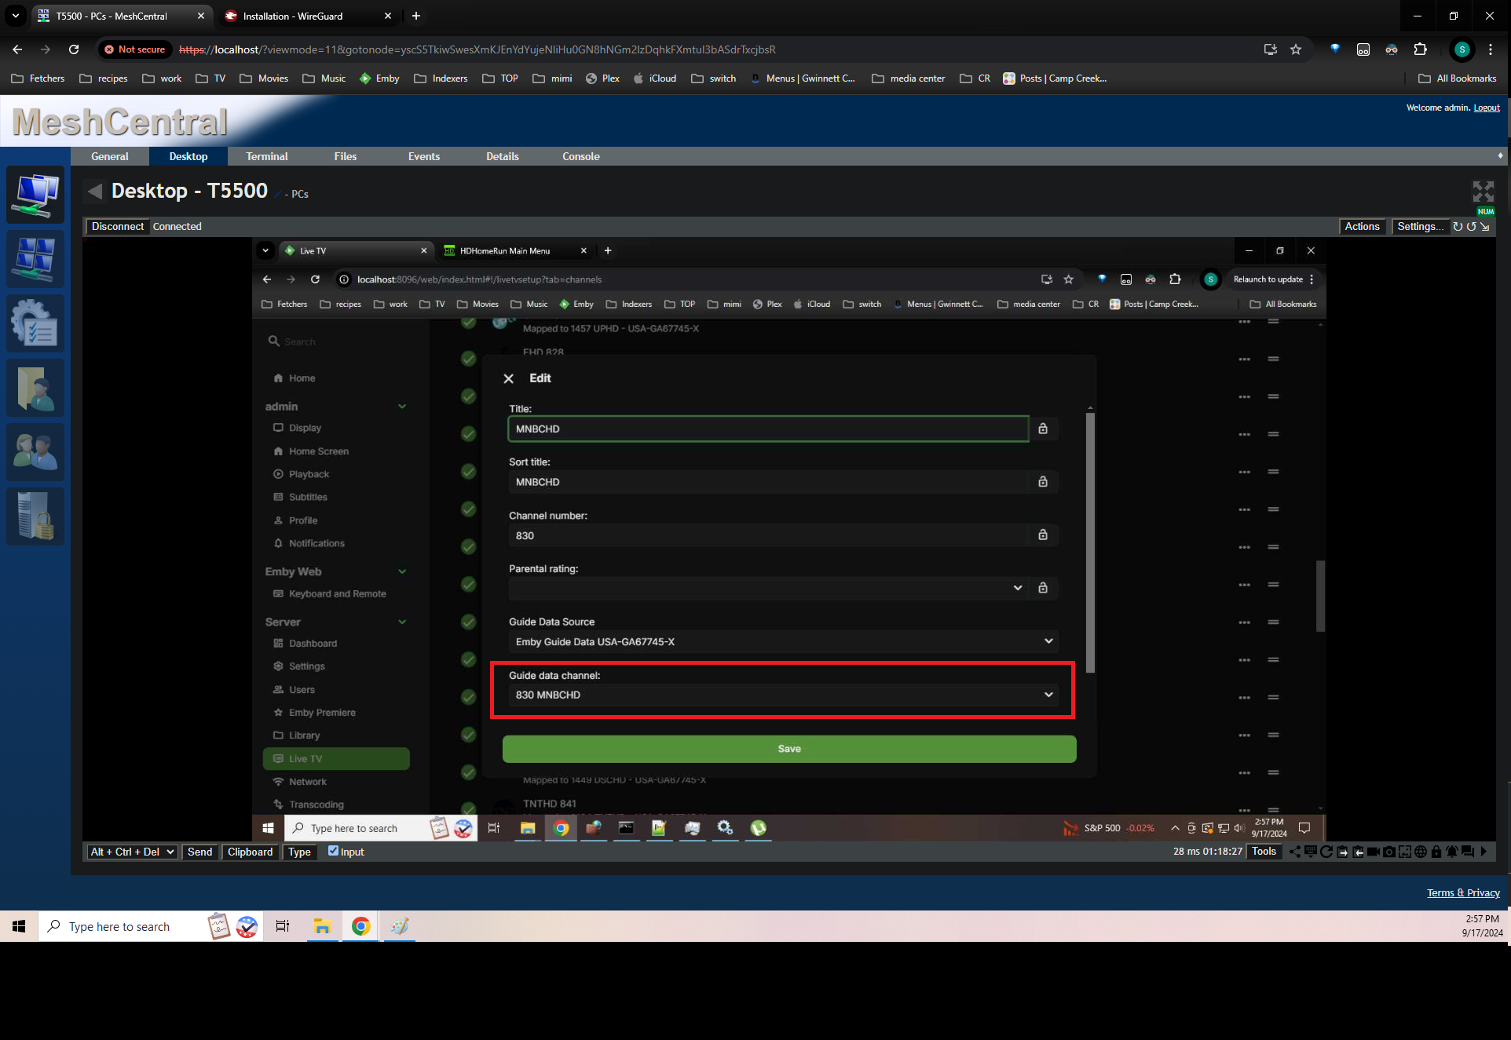Open the Alt + Ctrl + Del key combo dropdown
The image size is (1511, 1040).
[x=132, y=852]
